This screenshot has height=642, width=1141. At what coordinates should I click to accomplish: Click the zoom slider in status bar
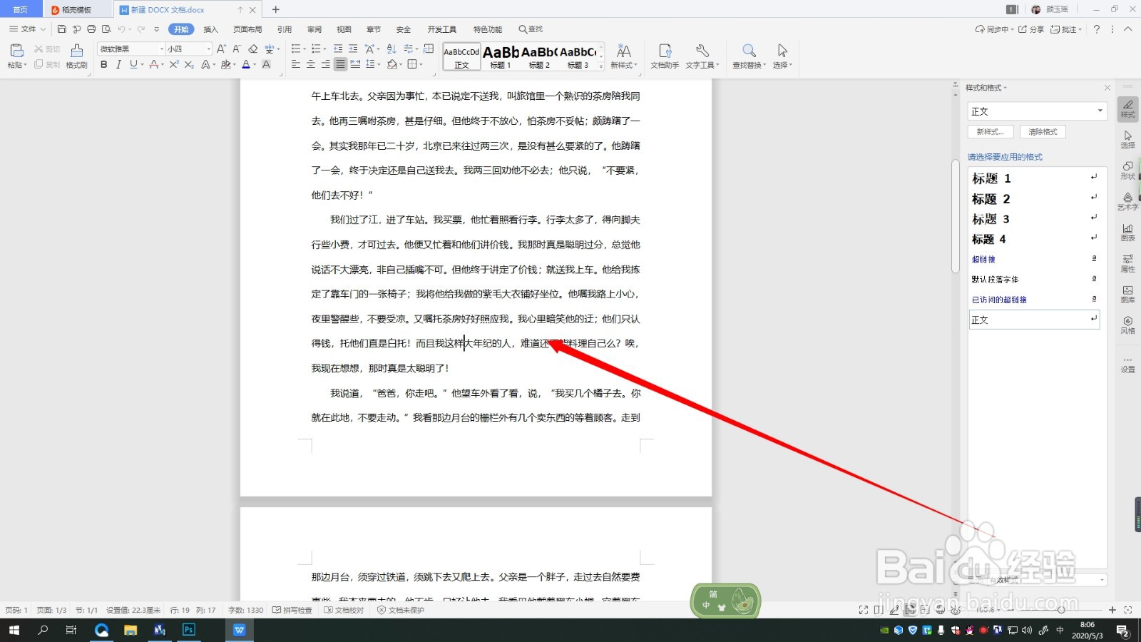pyautogui.click(x=1061, y=610)
